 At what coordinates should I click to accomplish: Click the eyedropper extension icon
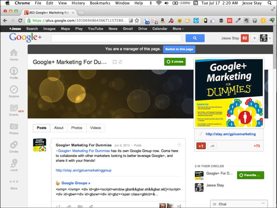click(x=238, y=21)
